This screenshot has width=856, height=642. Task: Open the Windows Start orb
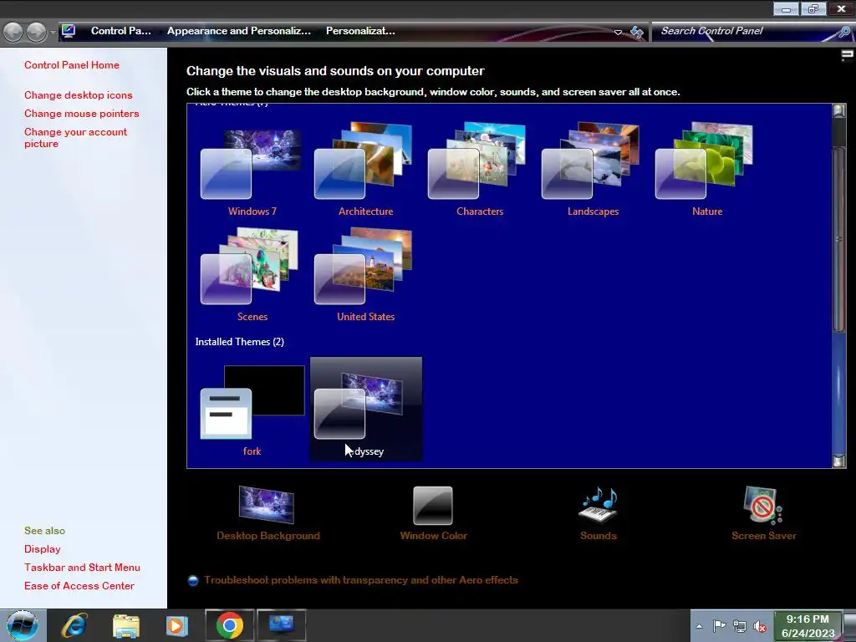click(x=23, y=625)
